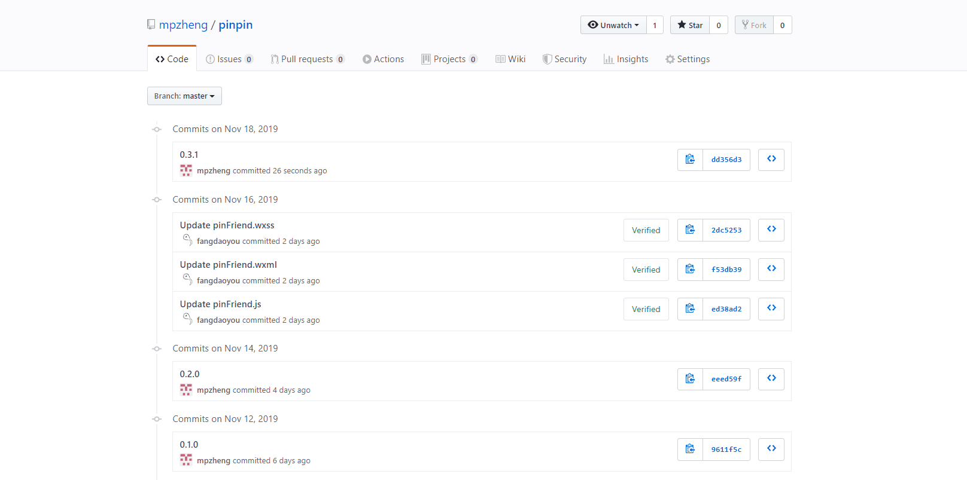Open the Branch: master dropdown

(184, 96)
